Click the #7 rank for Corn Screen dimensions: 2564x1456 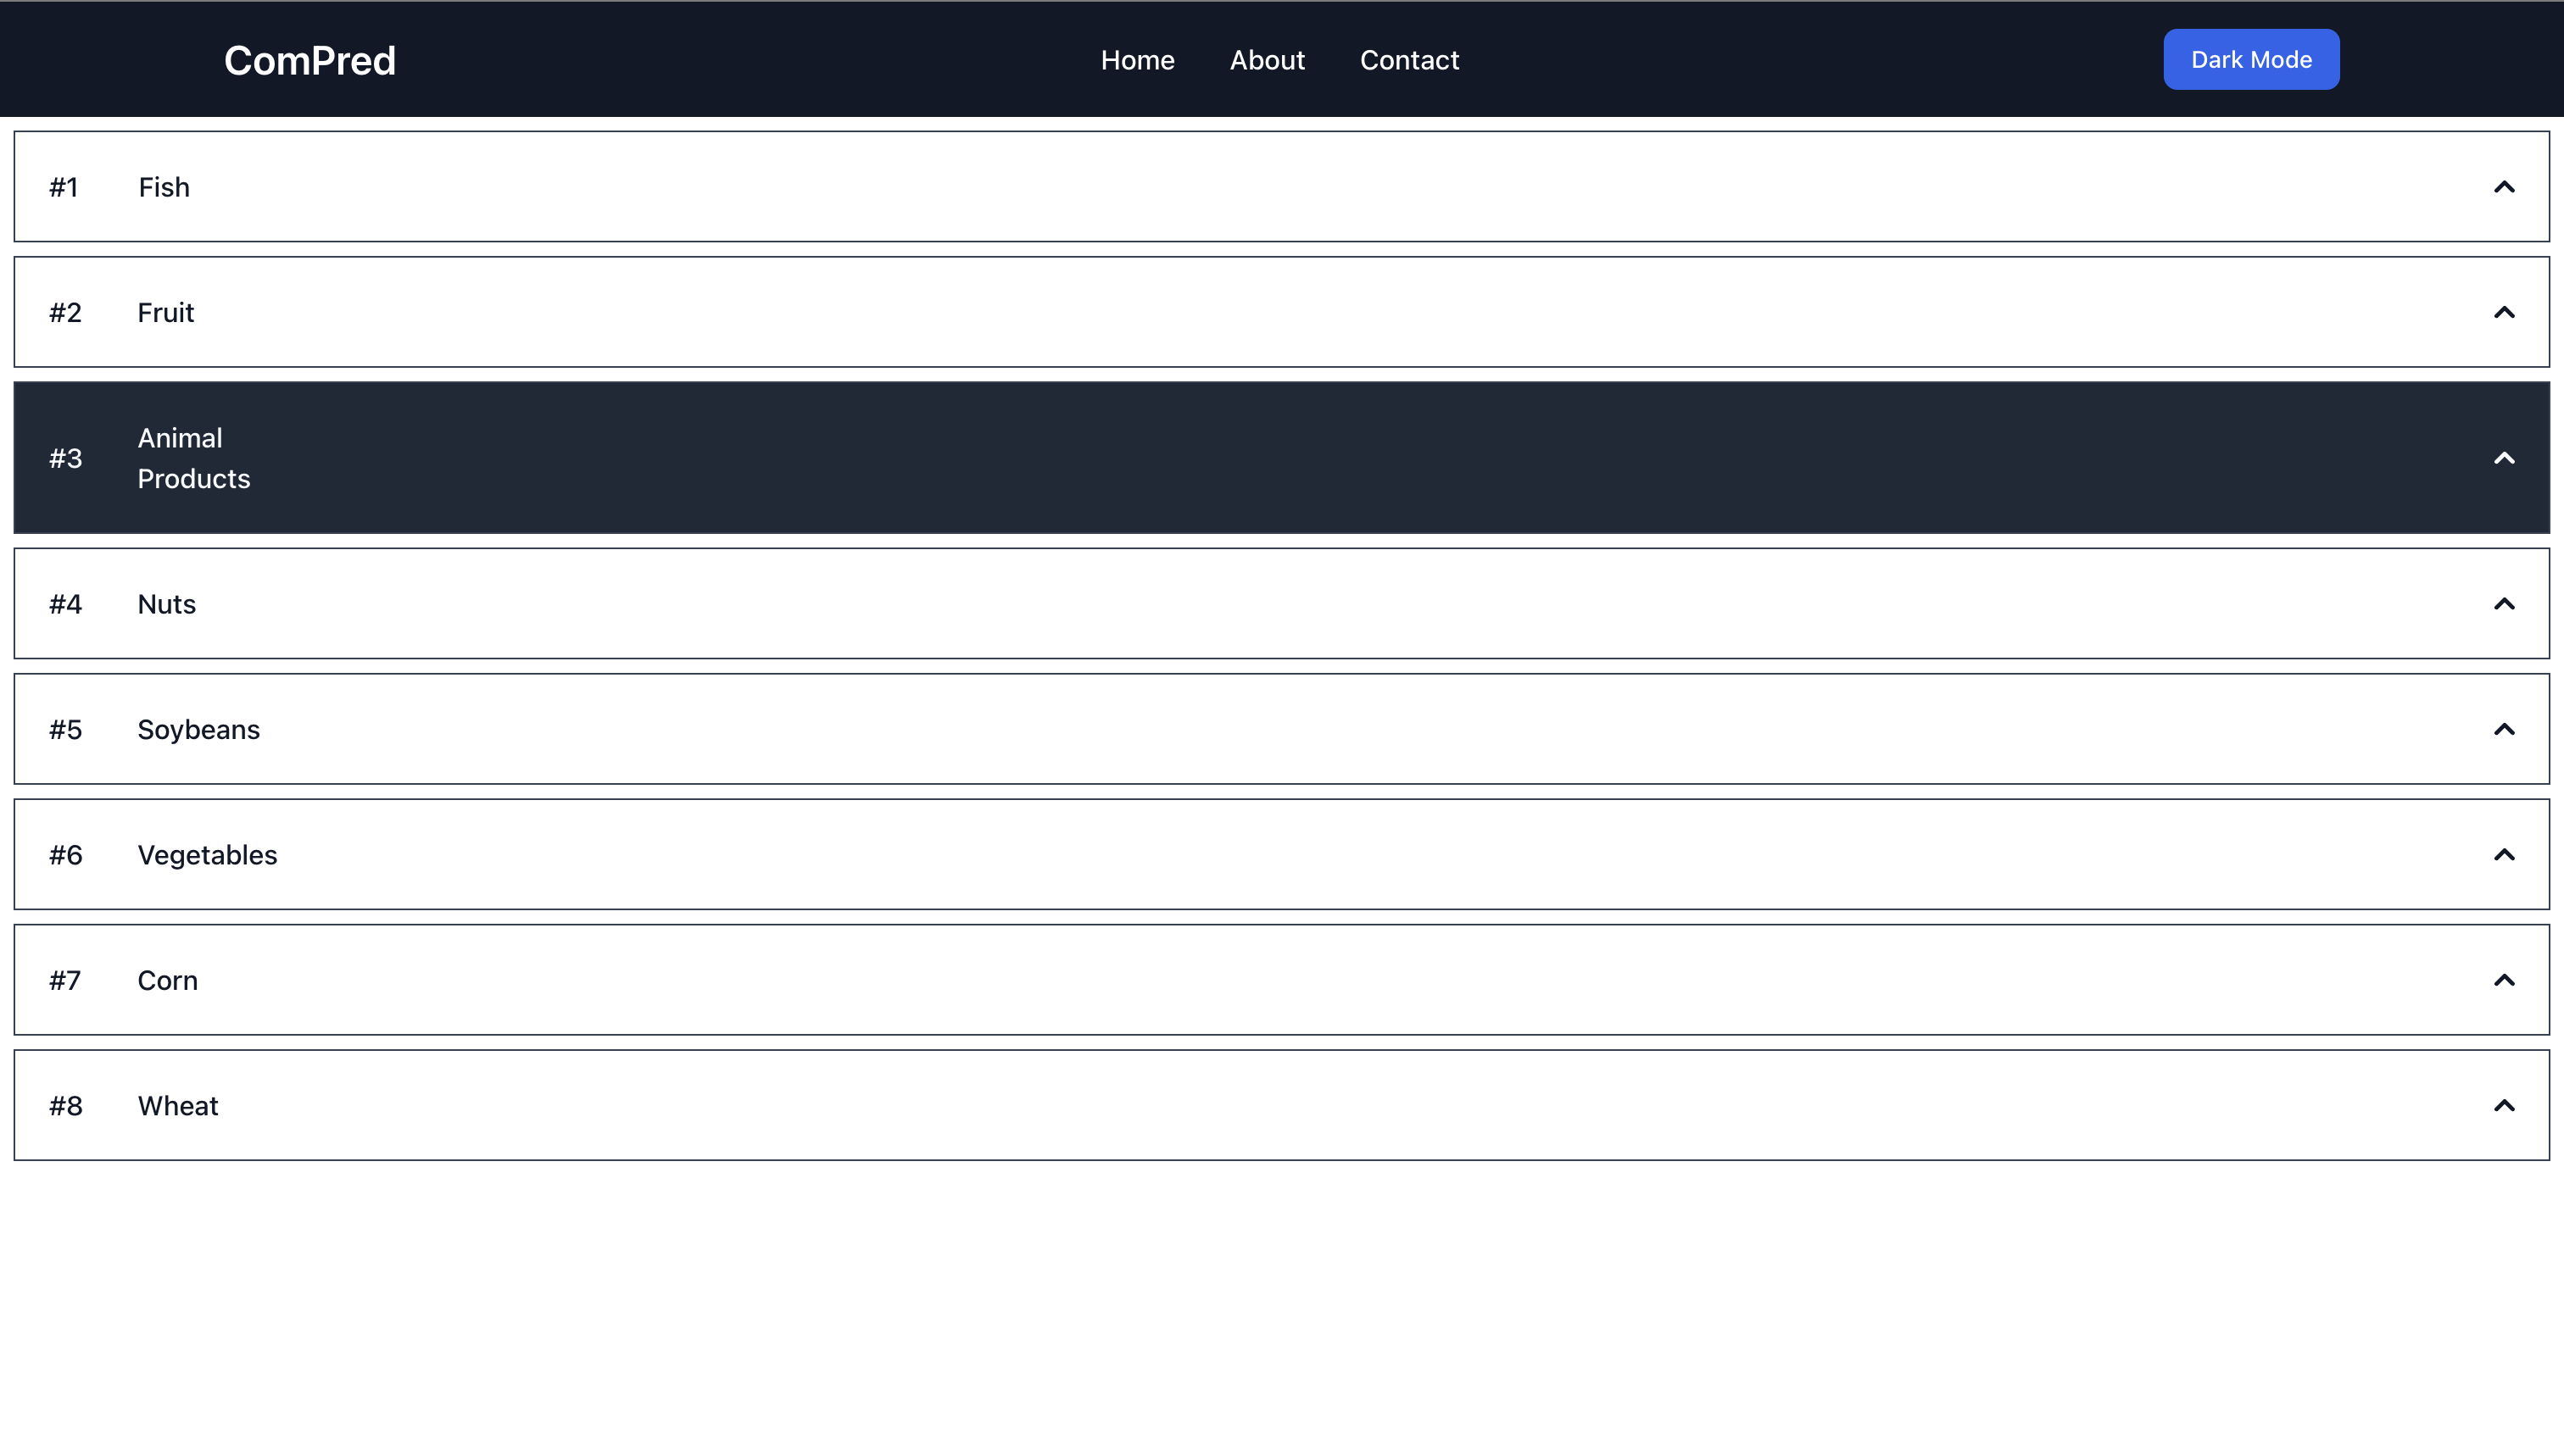pyautogui.click(x=65, y=980)
